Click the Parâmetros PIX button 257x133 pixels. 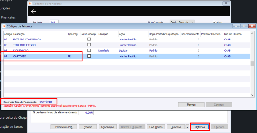pyautogui.click(x=64, y=127)
